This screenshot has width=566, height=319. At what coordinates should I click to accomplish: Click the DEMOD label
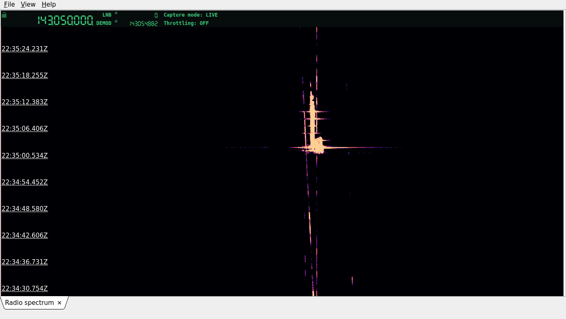(x=104, y=23)
